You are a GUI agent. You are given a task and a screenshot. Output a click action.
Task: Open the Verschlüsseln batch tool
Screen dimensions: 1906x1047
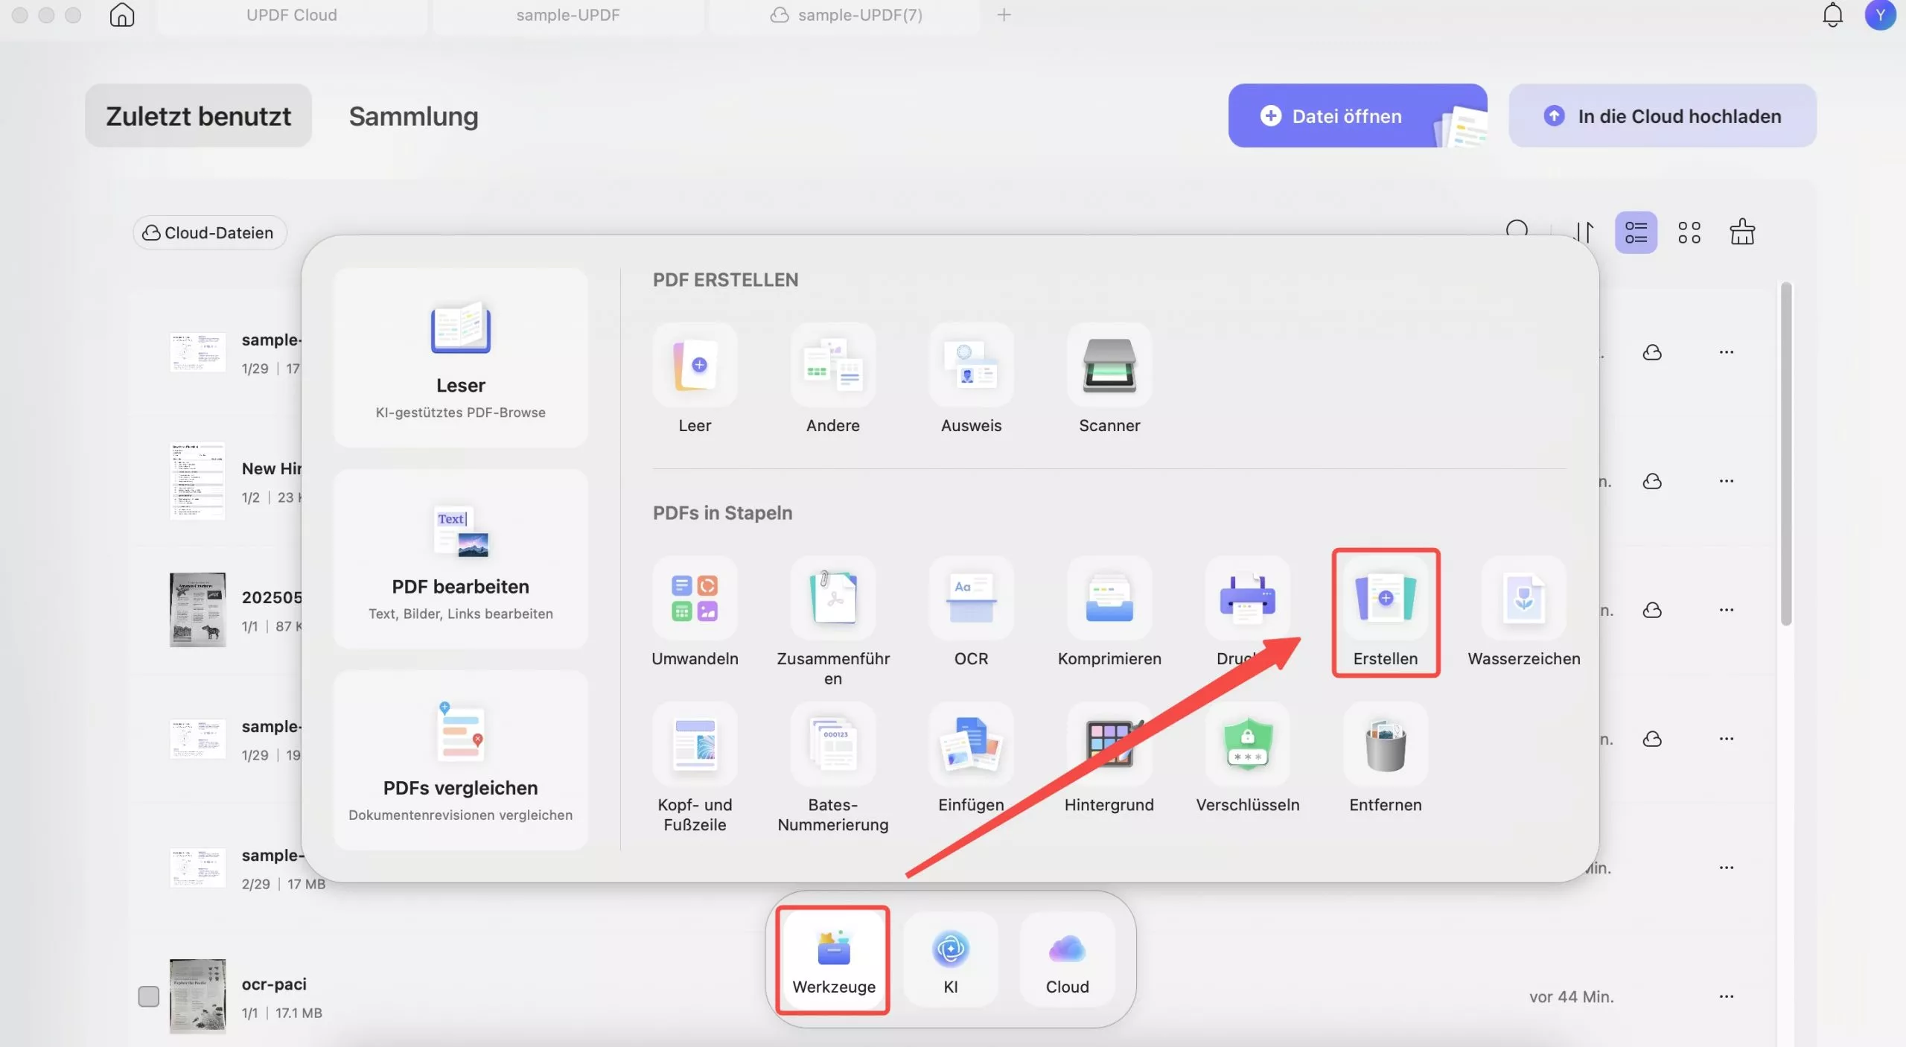[1247, 745]
